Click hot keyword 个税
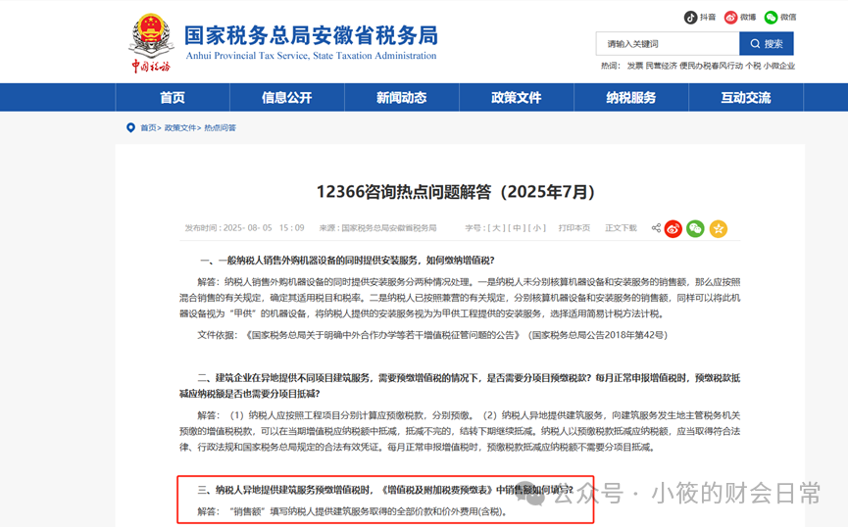This screenshot has width=848, height=527. click(753, 66)
